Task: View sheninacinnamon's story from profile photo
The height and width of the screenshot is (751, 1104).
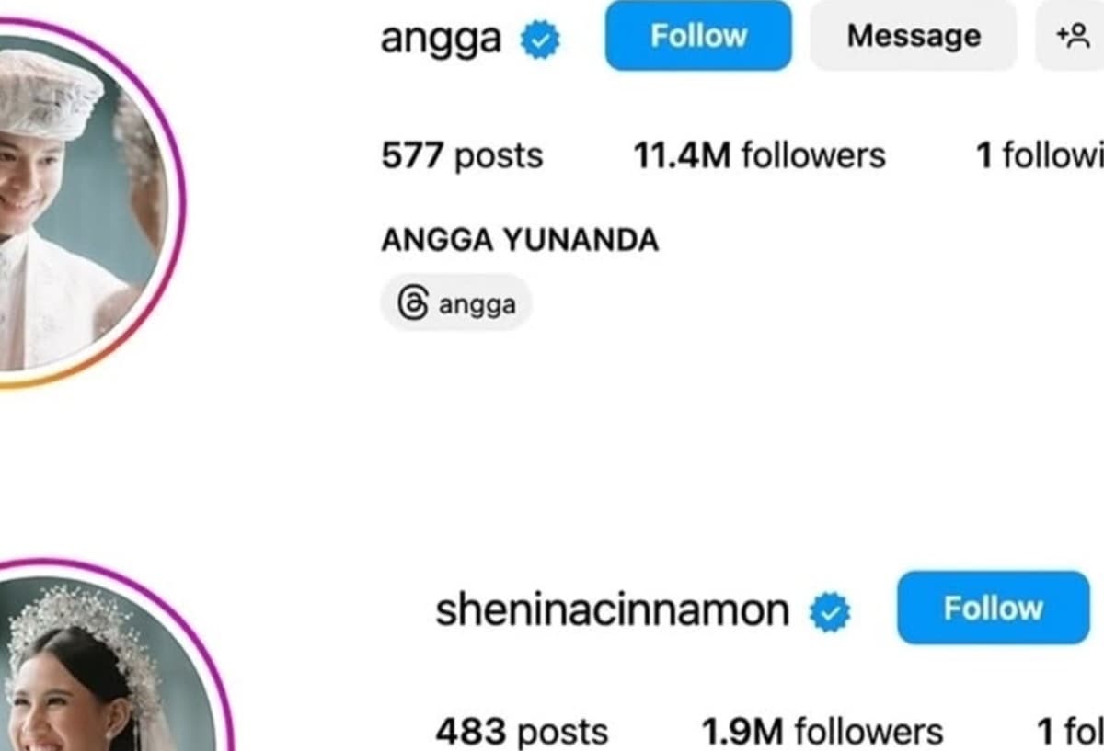Action: coord(106,666)
